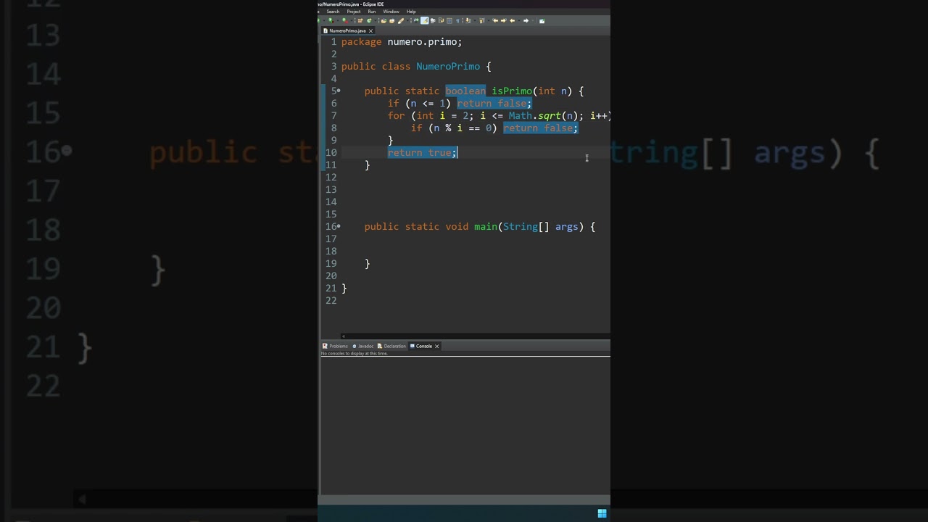Screen dimensions: 928x522
Task: Open Back history dropdown arrow
Action: pyautogui.click(x=518, y=21)
